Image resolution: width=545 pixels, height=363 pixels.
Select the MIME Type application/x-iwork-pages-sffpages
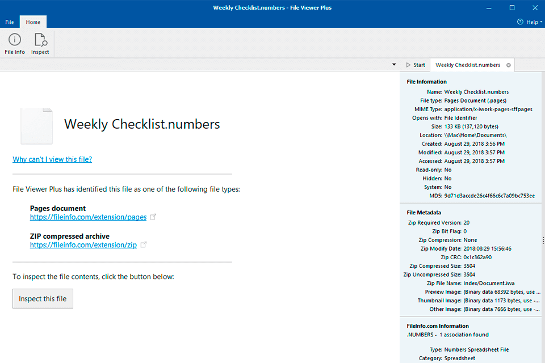click(x=488, y=109)
